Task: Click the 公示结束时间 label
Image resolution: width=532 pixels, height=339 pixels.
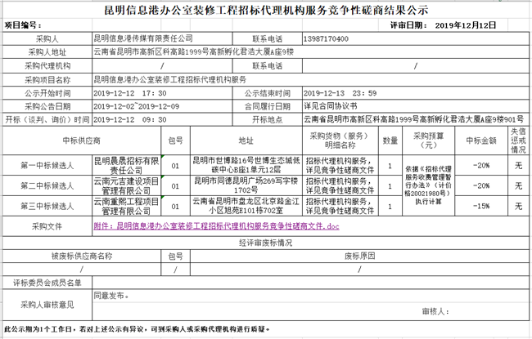Action: point(268,93)
